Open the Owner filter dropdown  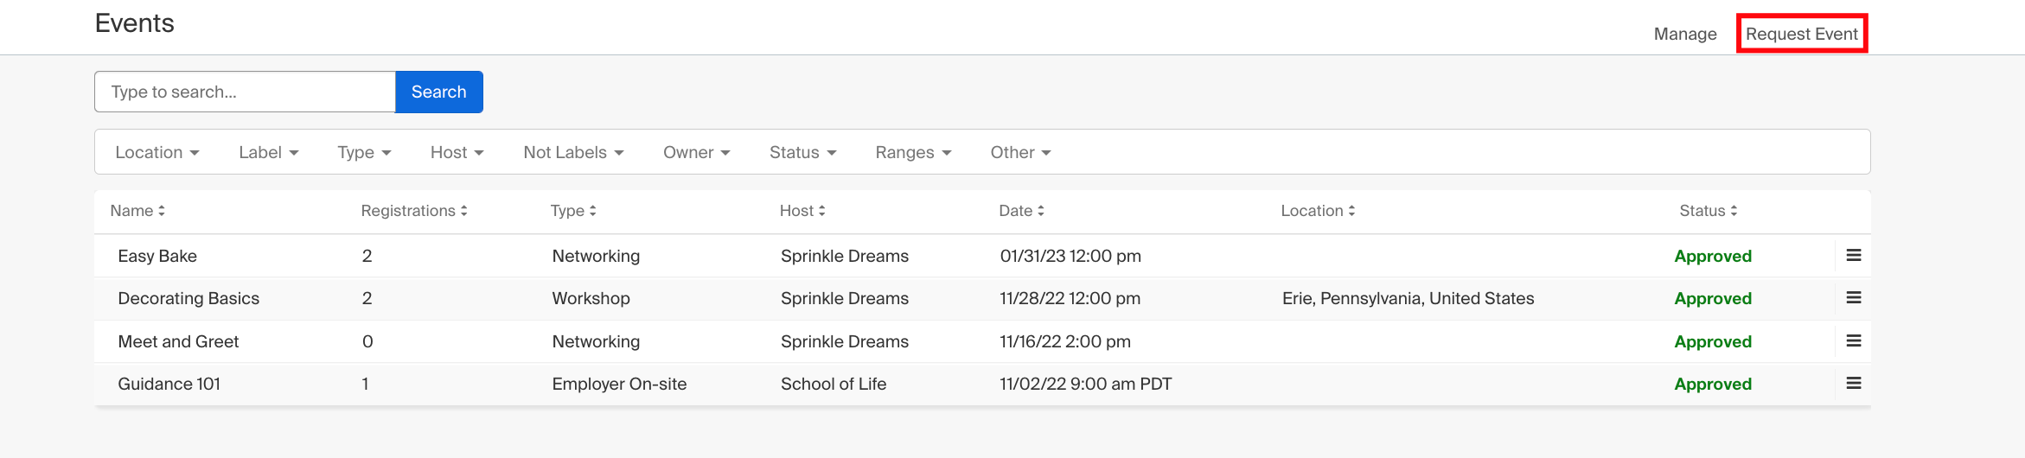(697, 152)
